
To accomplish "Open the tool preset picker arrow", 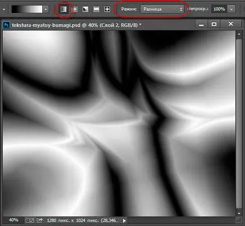I will (4, 9).
